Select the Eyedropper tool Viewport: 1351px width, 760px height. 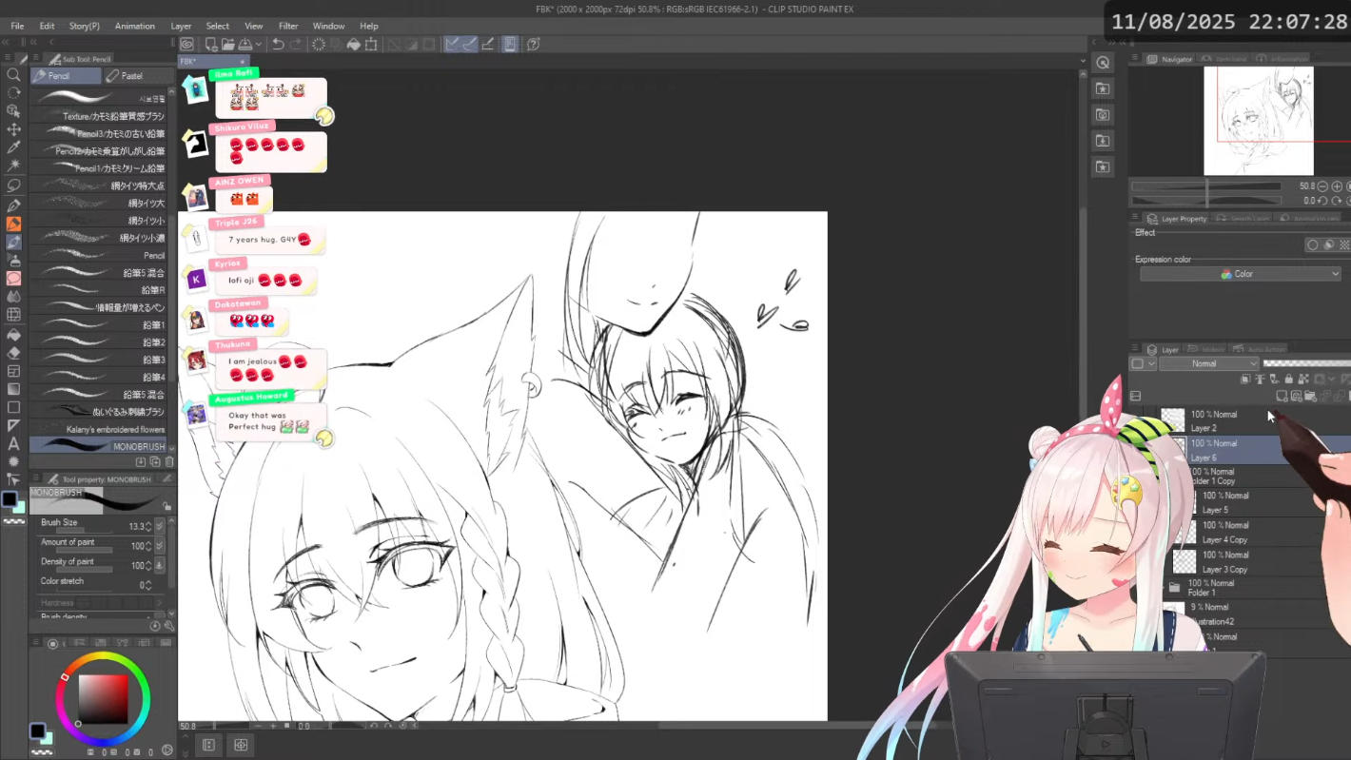pyautogui.click(x=13, y=147)
